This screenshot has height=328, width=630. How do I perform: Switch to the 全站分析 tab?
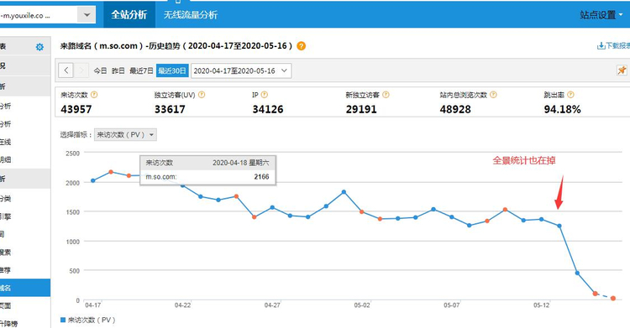[x=129, y=15]
